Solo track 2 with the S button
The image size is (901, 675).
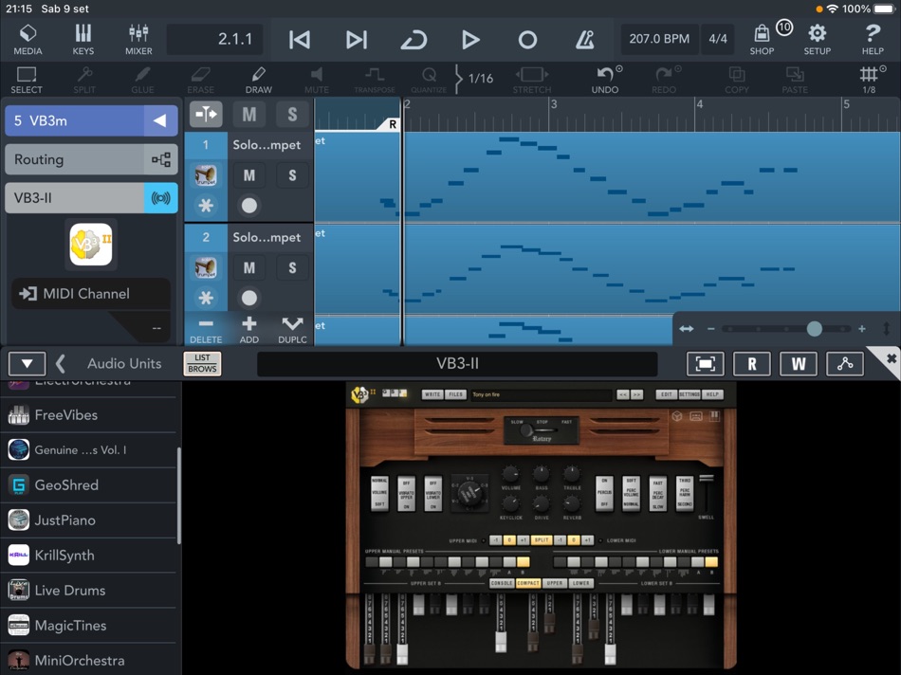(292, 267)
